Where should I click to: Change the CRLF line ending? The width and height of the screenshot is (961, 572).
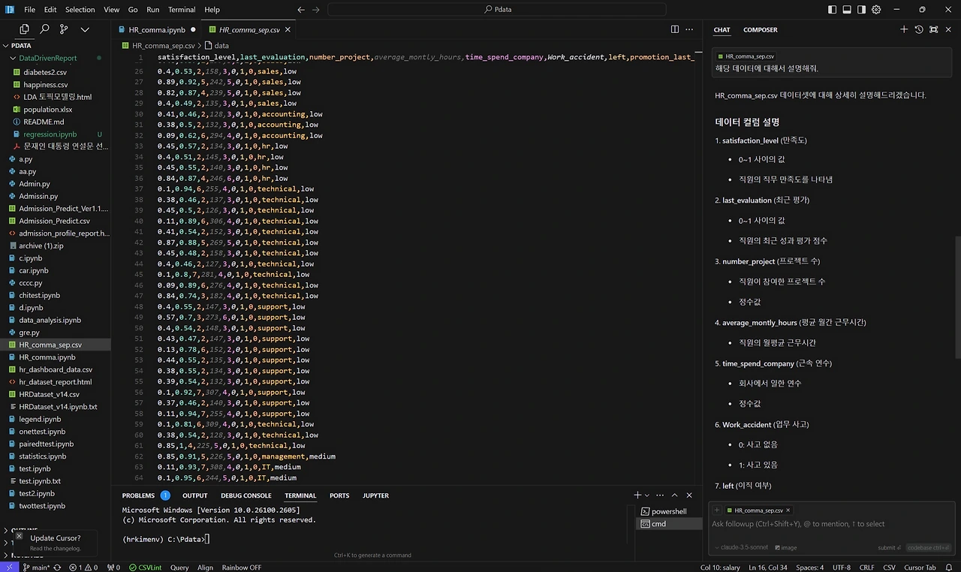[866, 567]
